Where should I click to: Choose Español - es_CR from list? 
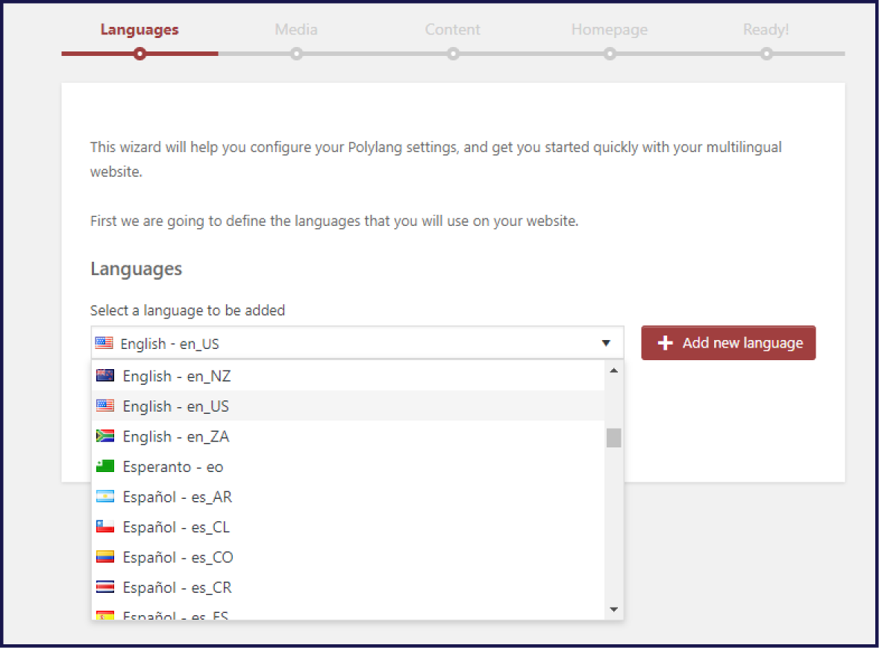coord(348,588)
